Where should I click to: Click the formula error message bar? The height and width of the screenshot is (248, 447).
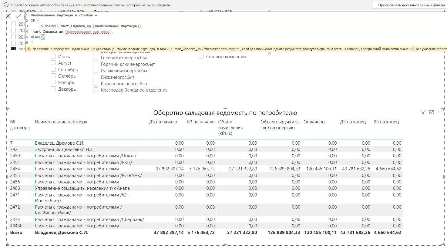[x=236, y=49]
